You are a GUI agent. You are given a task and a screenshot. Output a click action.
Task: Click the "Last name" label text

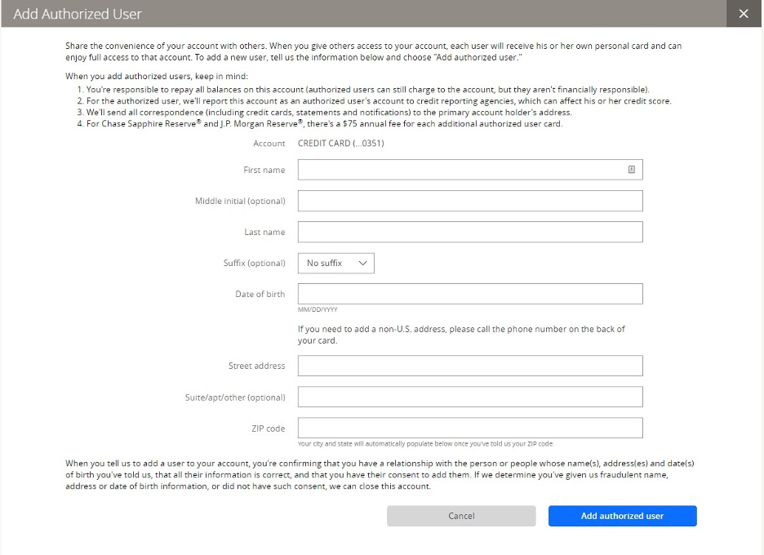pos(264,232)
